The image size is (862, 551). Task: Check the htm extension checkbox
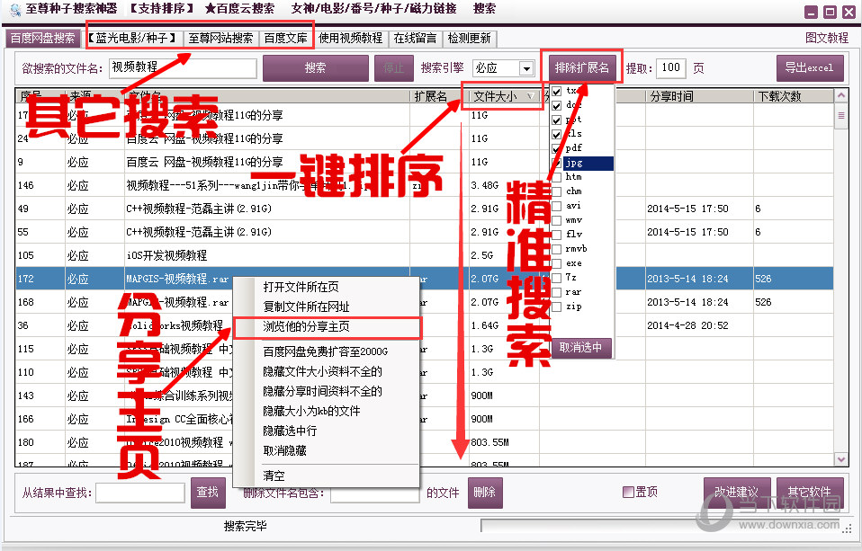557,177
